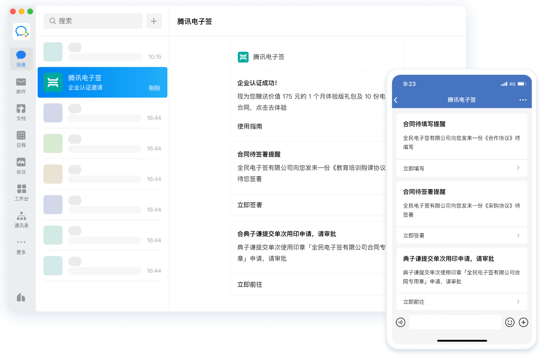This screenshot has width=546, height=362.
Task: Tap the 腾讯电子签 title in the phone header
Action: (x=462, y=100)
